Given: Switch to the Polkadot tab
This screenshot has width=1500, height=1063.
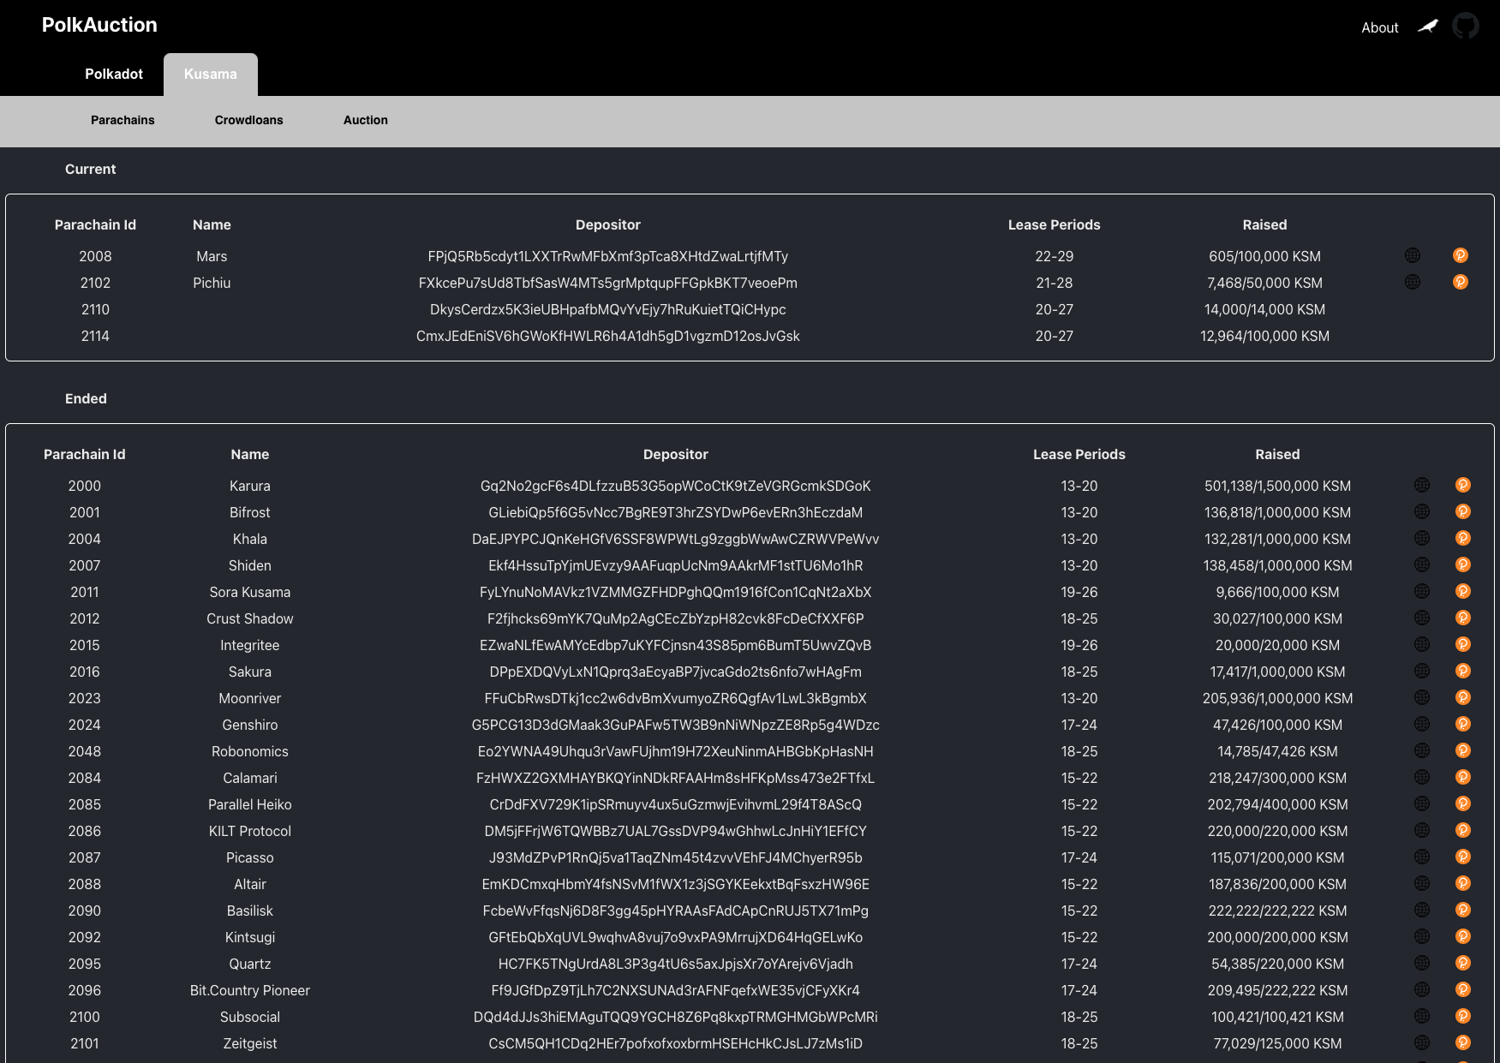Looking at the screenshot, I should [114, 75].
